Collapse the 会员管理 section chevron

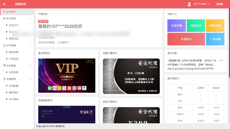(30, 66)
